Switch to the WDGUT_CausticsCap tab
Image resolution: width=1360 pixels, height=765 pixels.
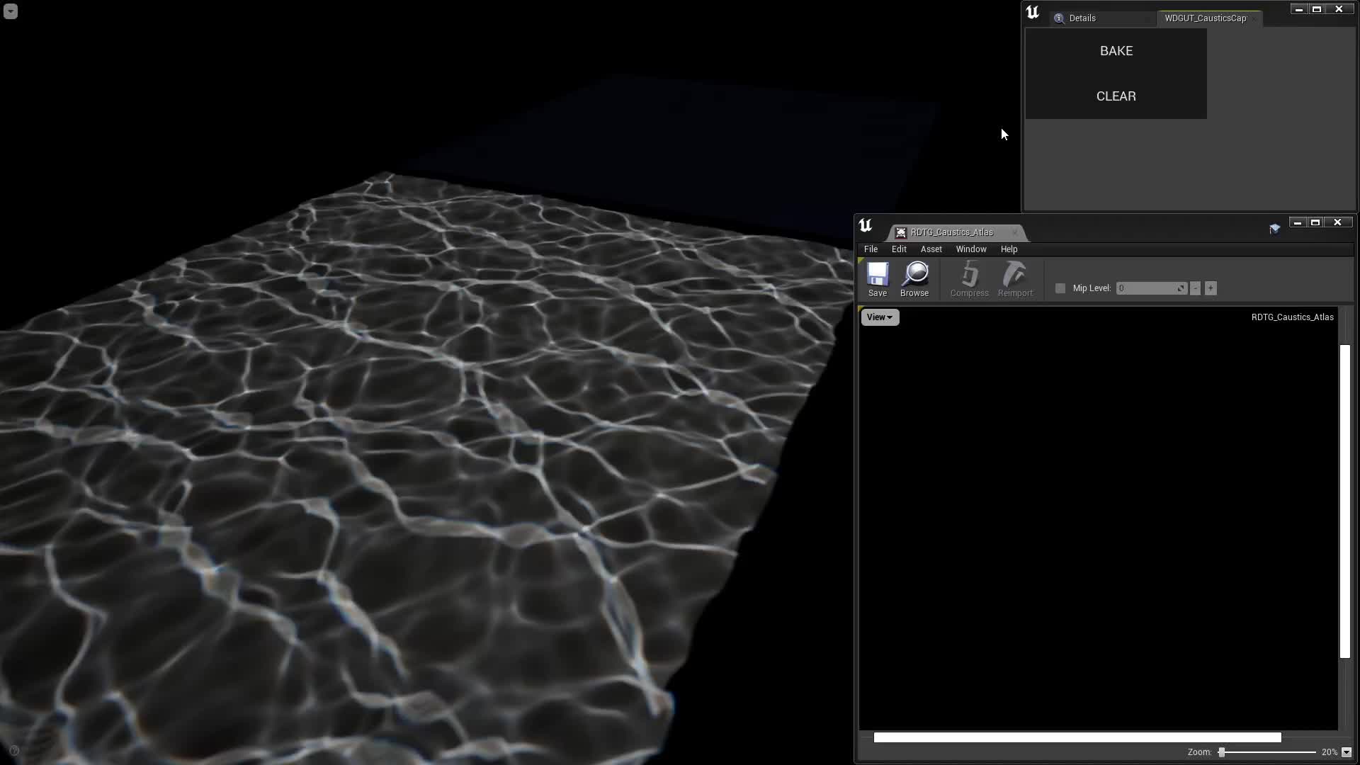tap(1205, 18)
